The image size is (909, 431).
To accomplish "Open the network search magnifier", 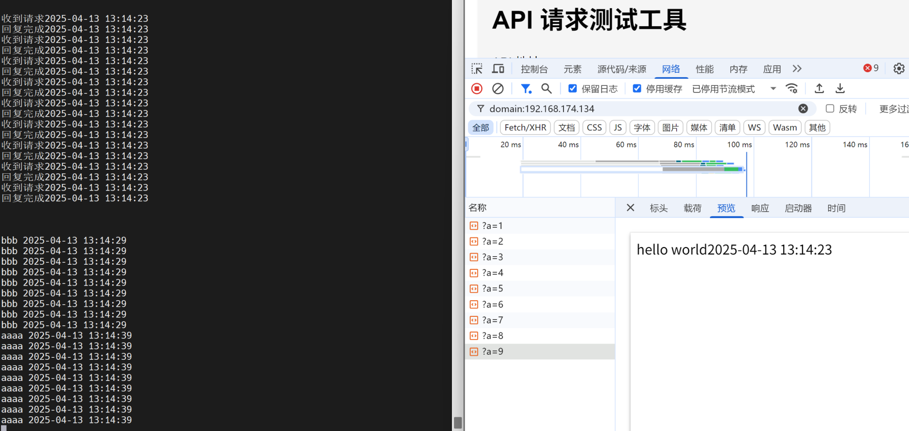I will 546,88.
